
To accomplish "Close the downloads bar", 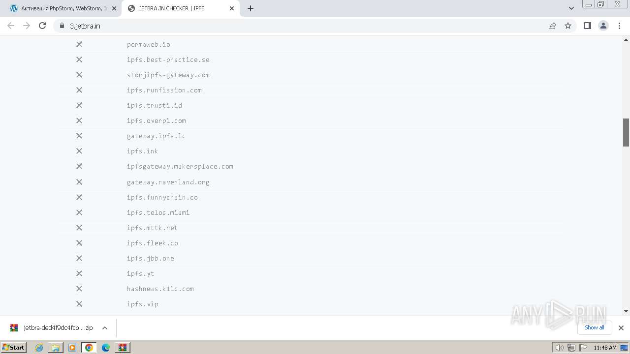I will tap(621, 328).
